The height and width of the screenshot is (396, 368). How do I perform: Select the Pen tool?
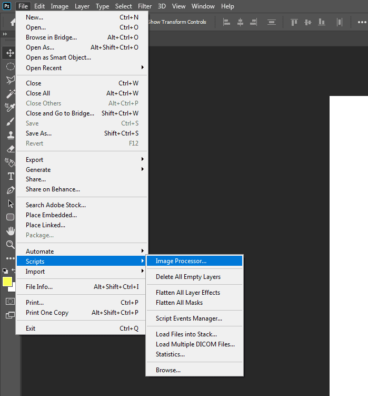11,190
